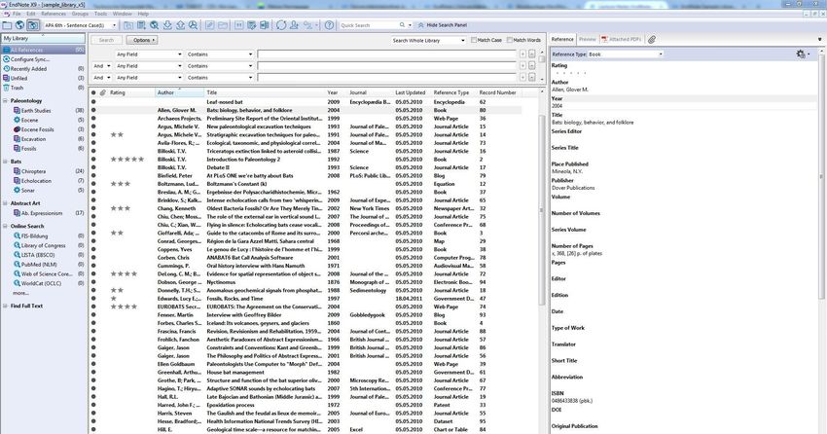This screenshot has width=827, height=434.
Task: Click the Open File folder toolbar icon
Action: tap(223, 25)
